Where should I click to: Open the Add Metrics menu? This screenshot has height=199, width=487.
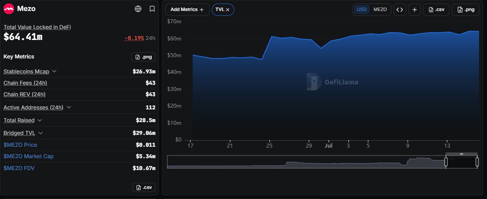[187, 10]
